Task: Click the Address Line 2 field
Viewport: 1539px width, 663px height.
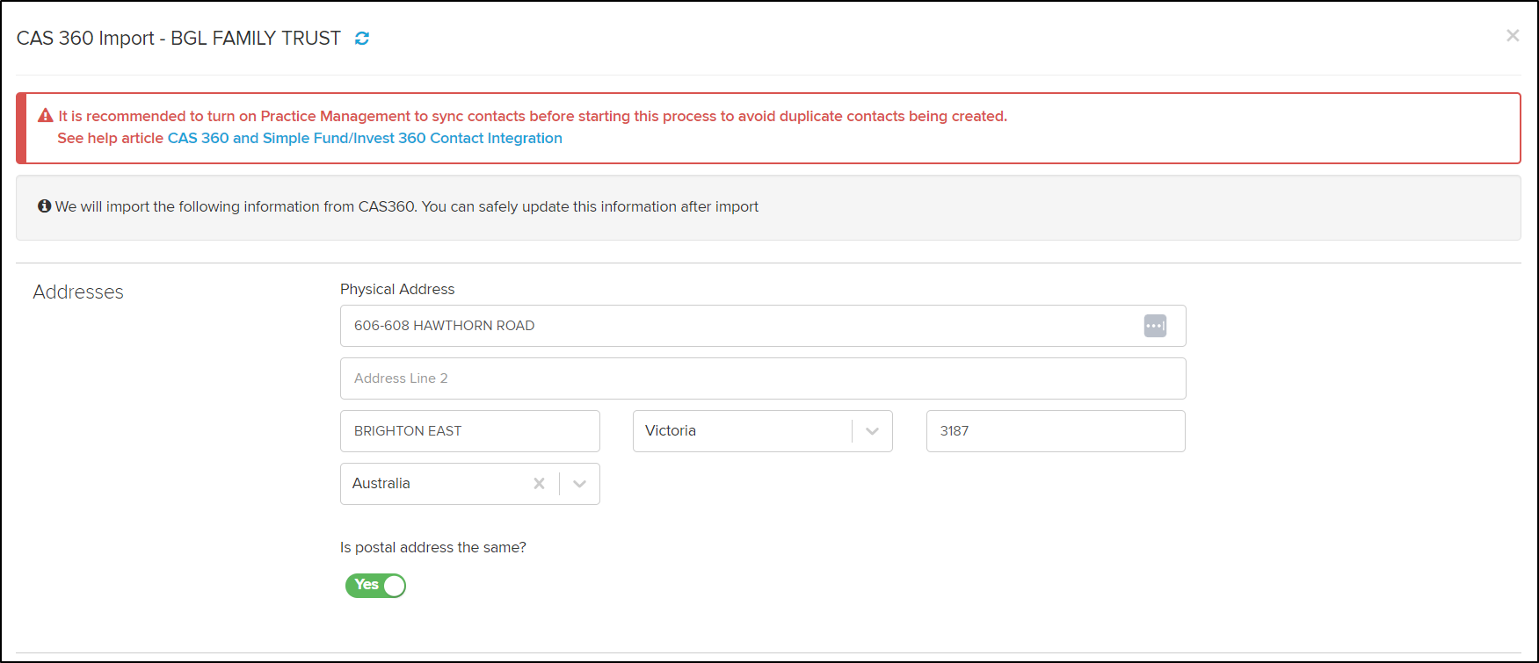Action: point(763,378)
